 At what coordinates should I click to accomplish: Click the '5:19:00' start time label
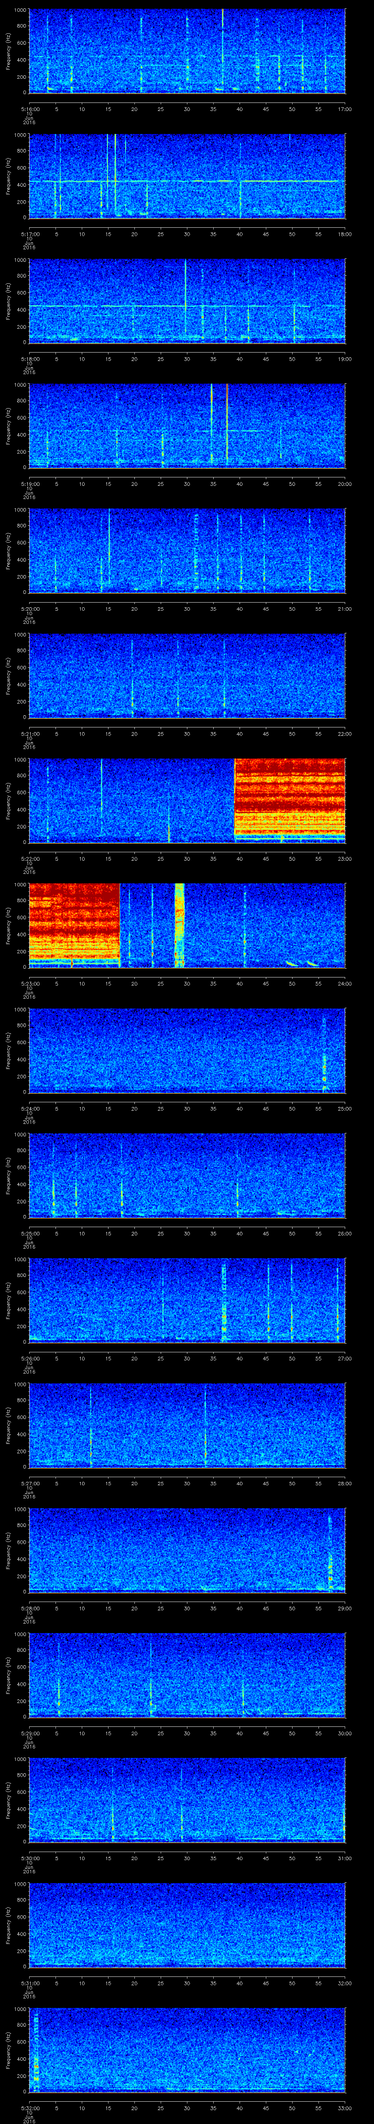pyautogui.click(x=30, y=483)
